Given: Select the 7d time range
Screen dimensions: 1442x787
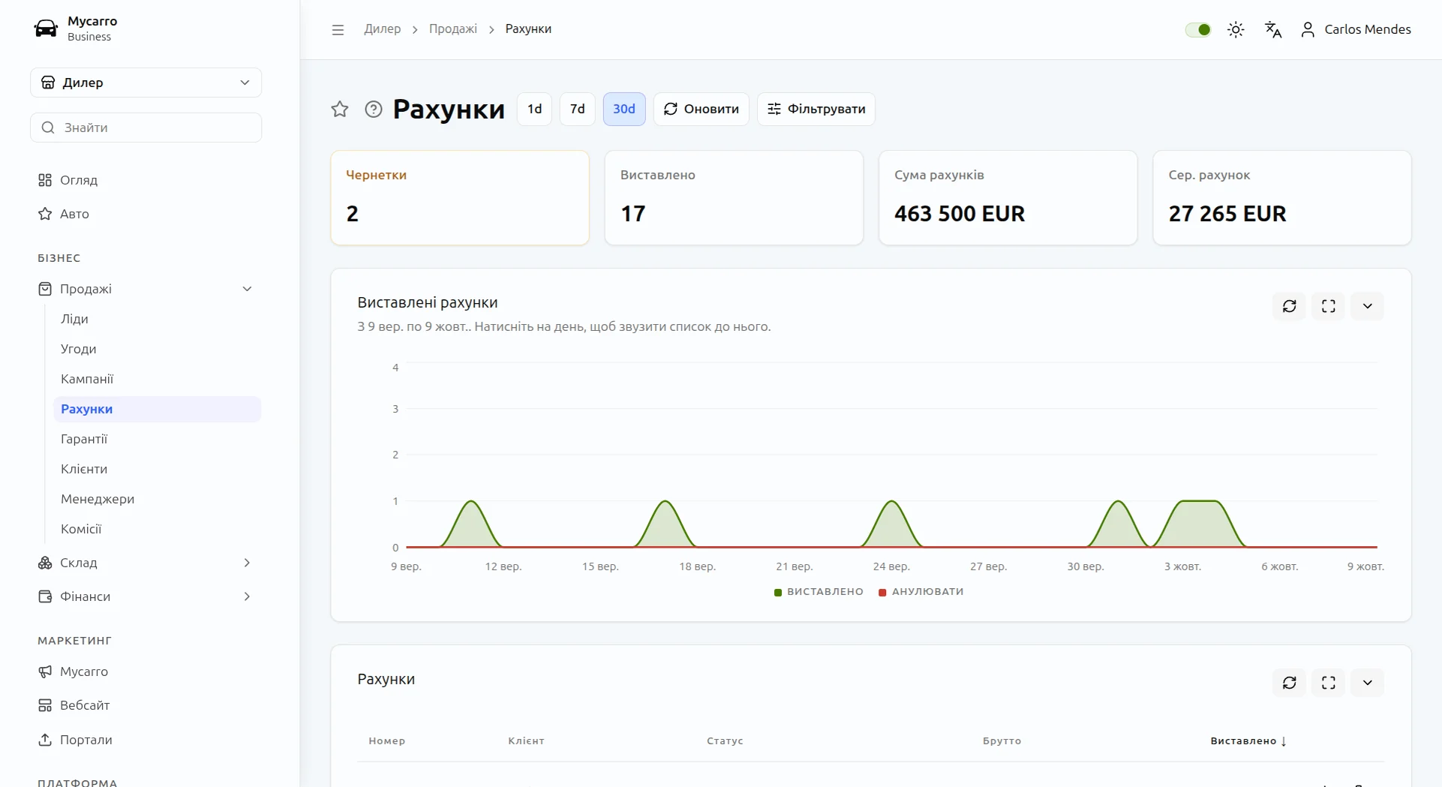Looking at the screenshot, I should (577, 109).
